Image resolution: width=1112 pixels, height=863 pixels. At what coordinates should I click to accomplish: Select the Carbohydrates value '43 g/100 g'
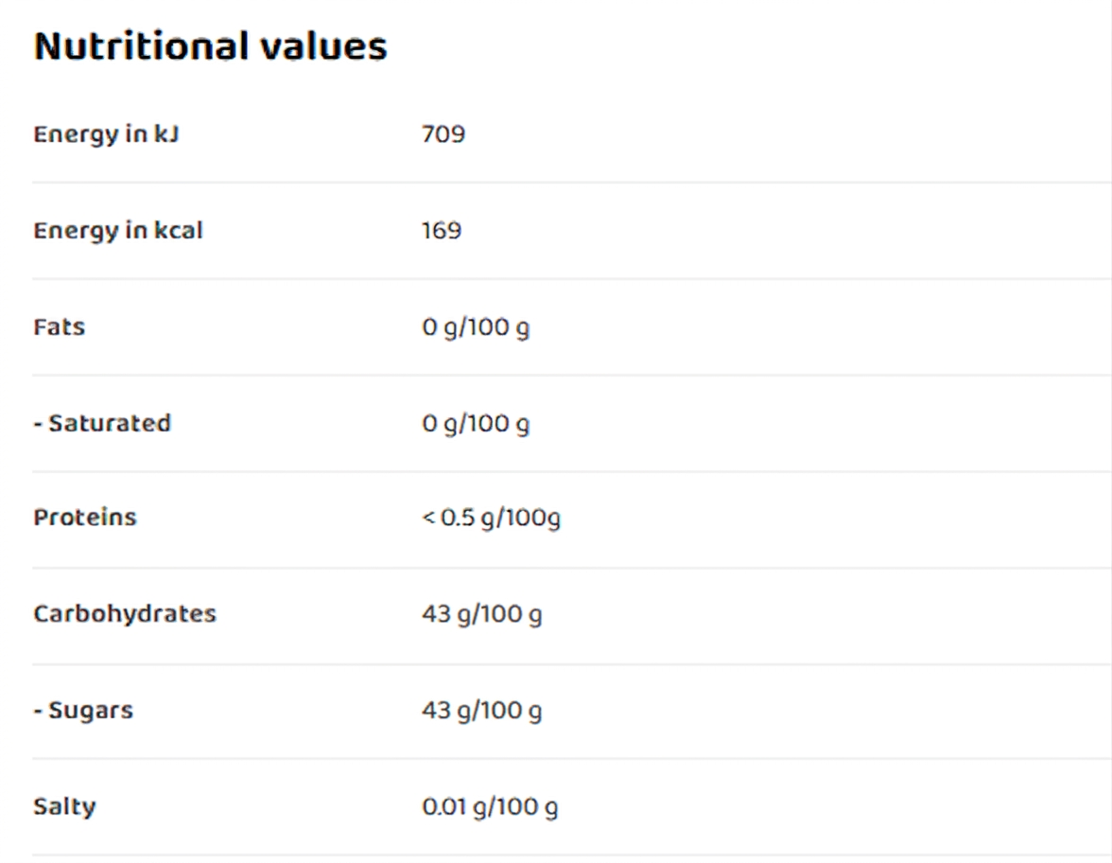(481, 615)
